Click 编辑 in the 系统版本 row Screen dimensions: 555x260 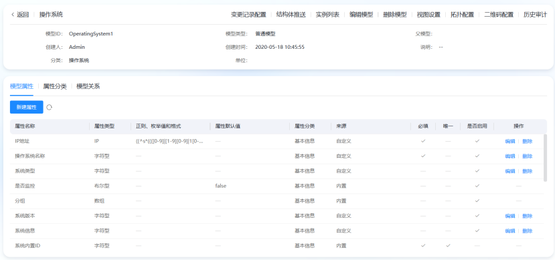tap(510, 216)
